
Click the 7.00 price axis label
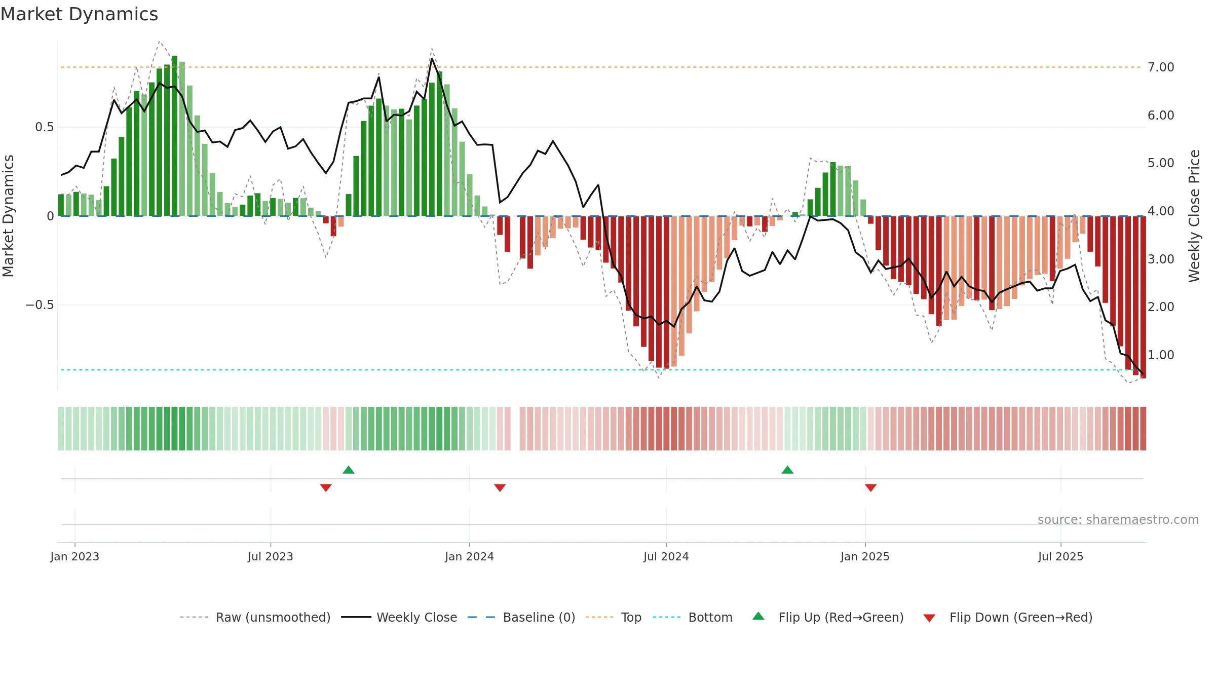(1161, 67)
